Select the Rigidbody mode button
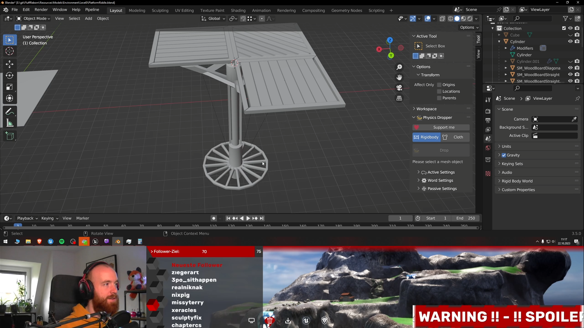This screenshot has height=328, width=584. 427,137
